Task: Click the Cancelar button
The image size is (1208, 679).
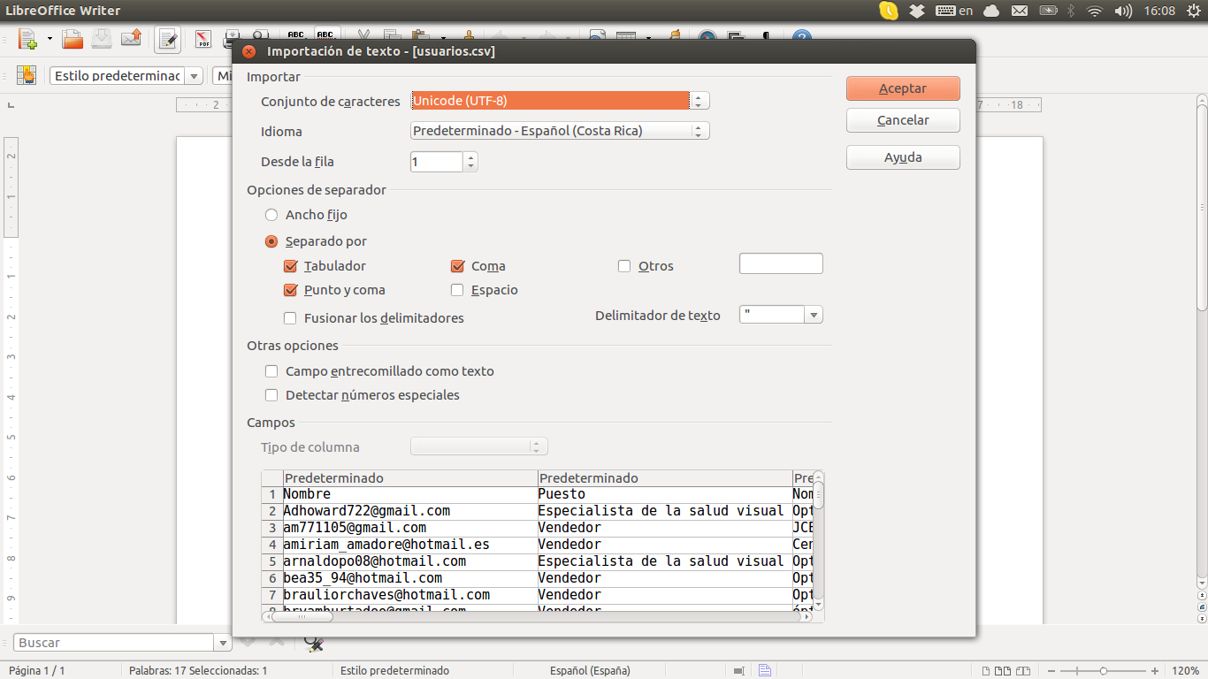Action: (903, 120)
